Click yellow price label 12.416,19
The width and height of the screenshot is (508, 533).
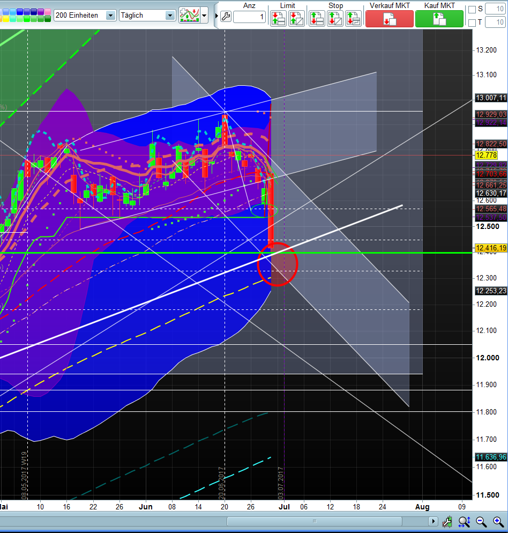click(491, 248)
